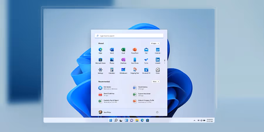Launch Word from pinned apps
The image size is (264, 132).
(112, 50)
